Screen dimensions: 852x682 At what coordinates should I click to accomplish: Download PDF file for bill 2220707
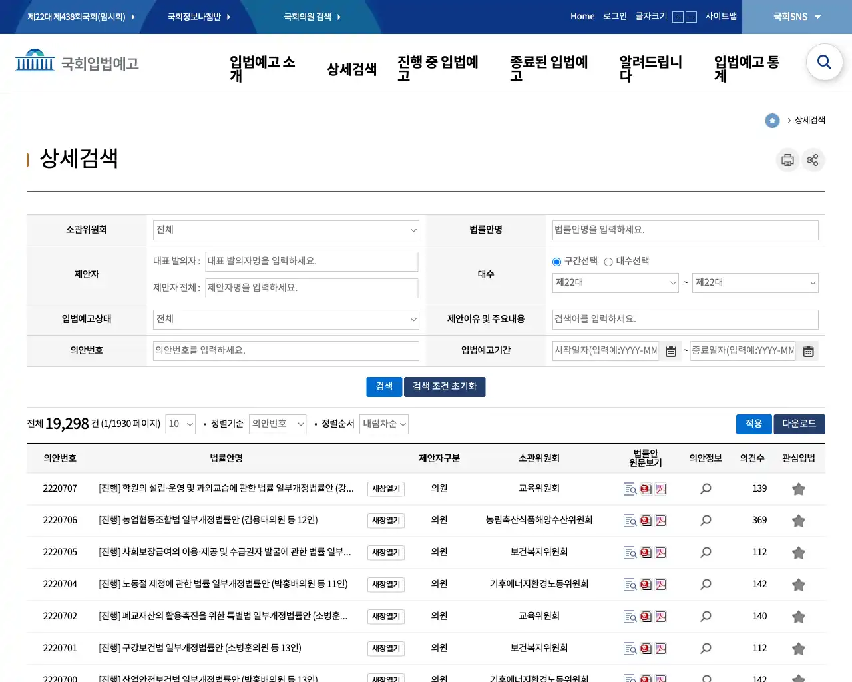(661, 489)
